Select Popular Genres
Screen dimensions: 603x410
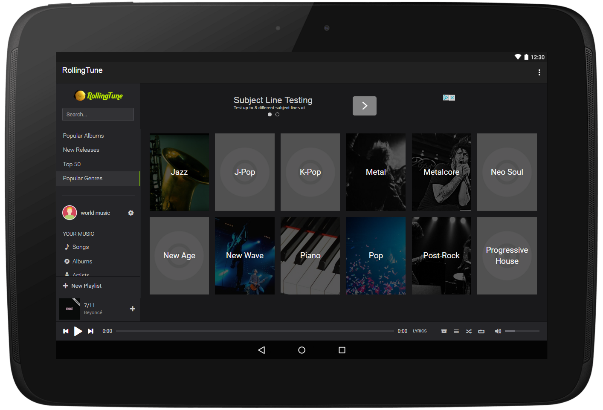(98, 178)
